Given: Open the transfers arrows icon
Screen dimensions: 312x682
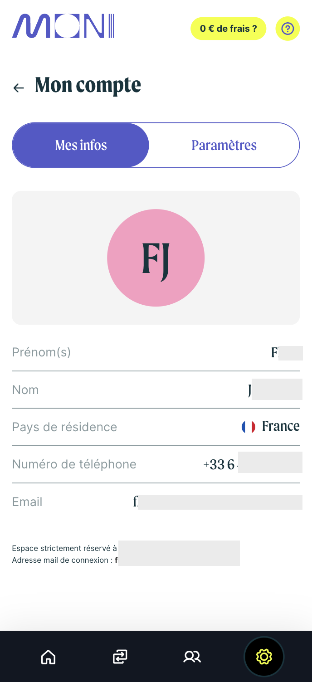Looking at the screenshot, I should tap(120, 657).
